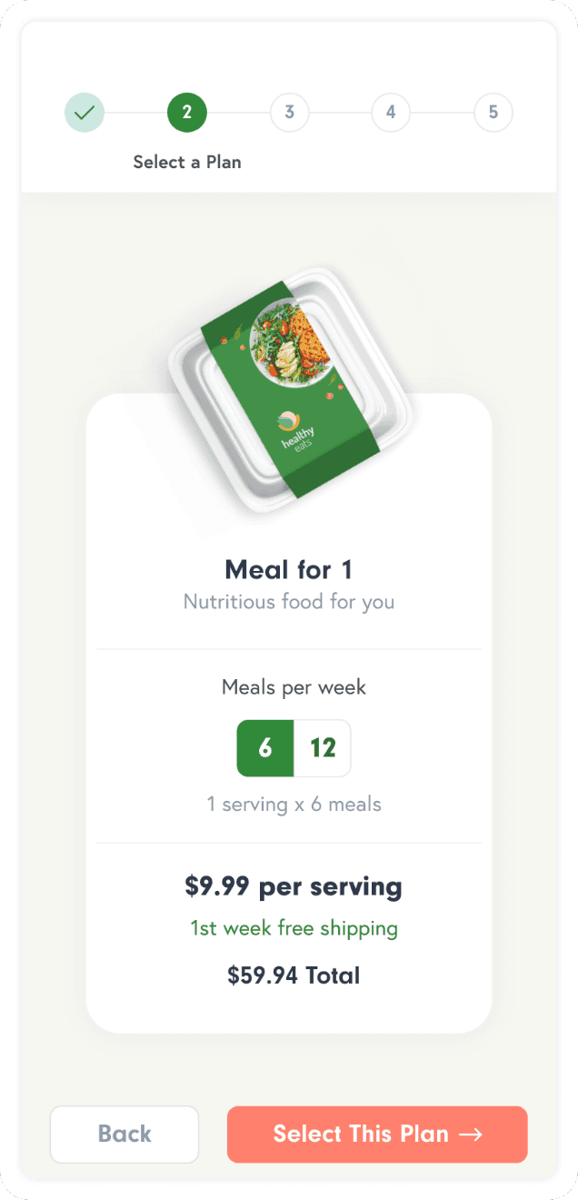
Task: Click the arrow icon in Select This Plan
Action: [x=471, y=1135]
